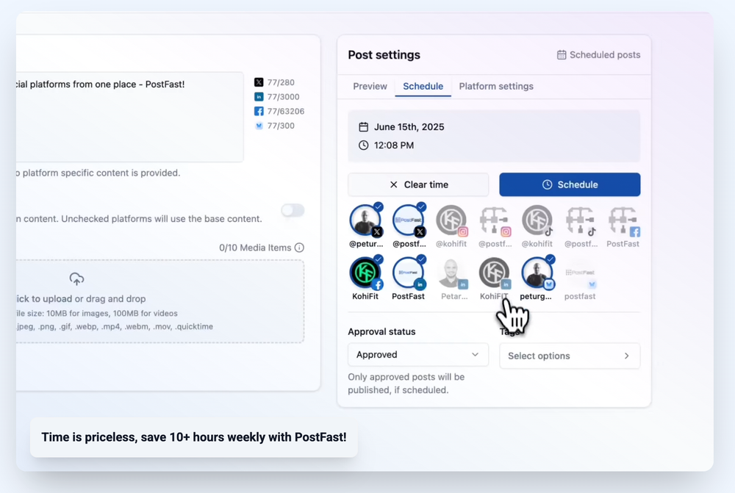Toggle the @postf X account avatar
The width and height of the screenshot is (735, 493).
[408, 220]
